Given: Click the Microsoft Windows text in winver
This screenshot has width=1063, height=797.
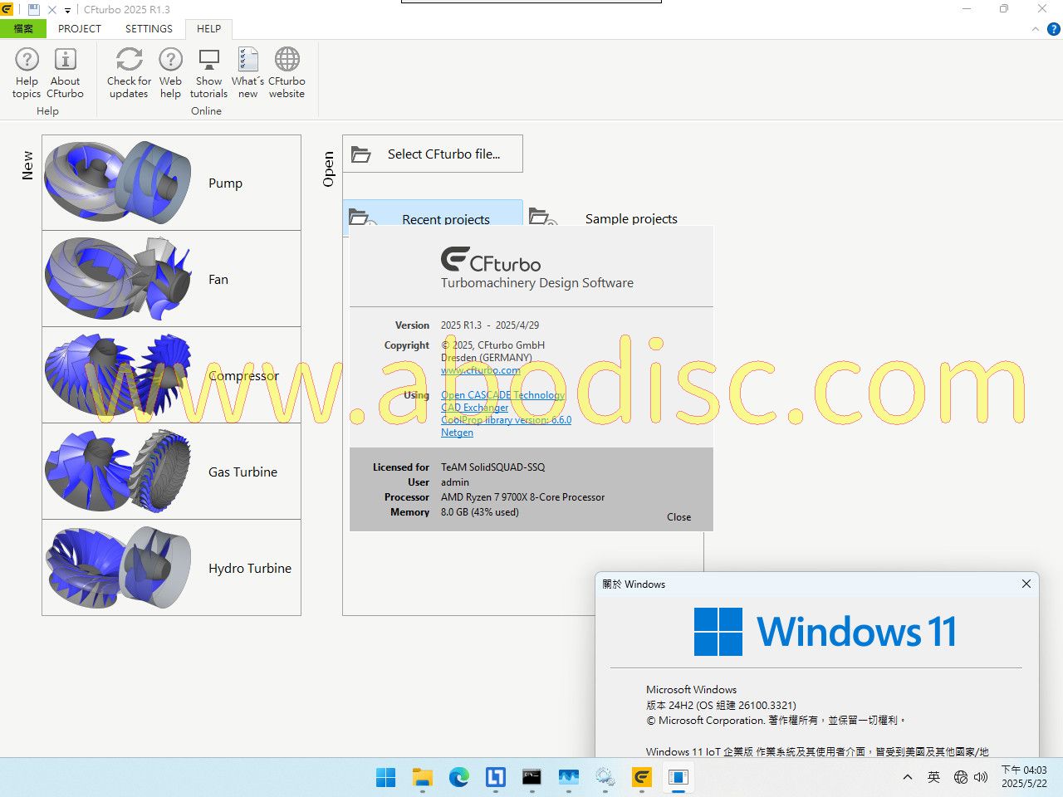Looking at the screenshot, I should pos(692,690).
